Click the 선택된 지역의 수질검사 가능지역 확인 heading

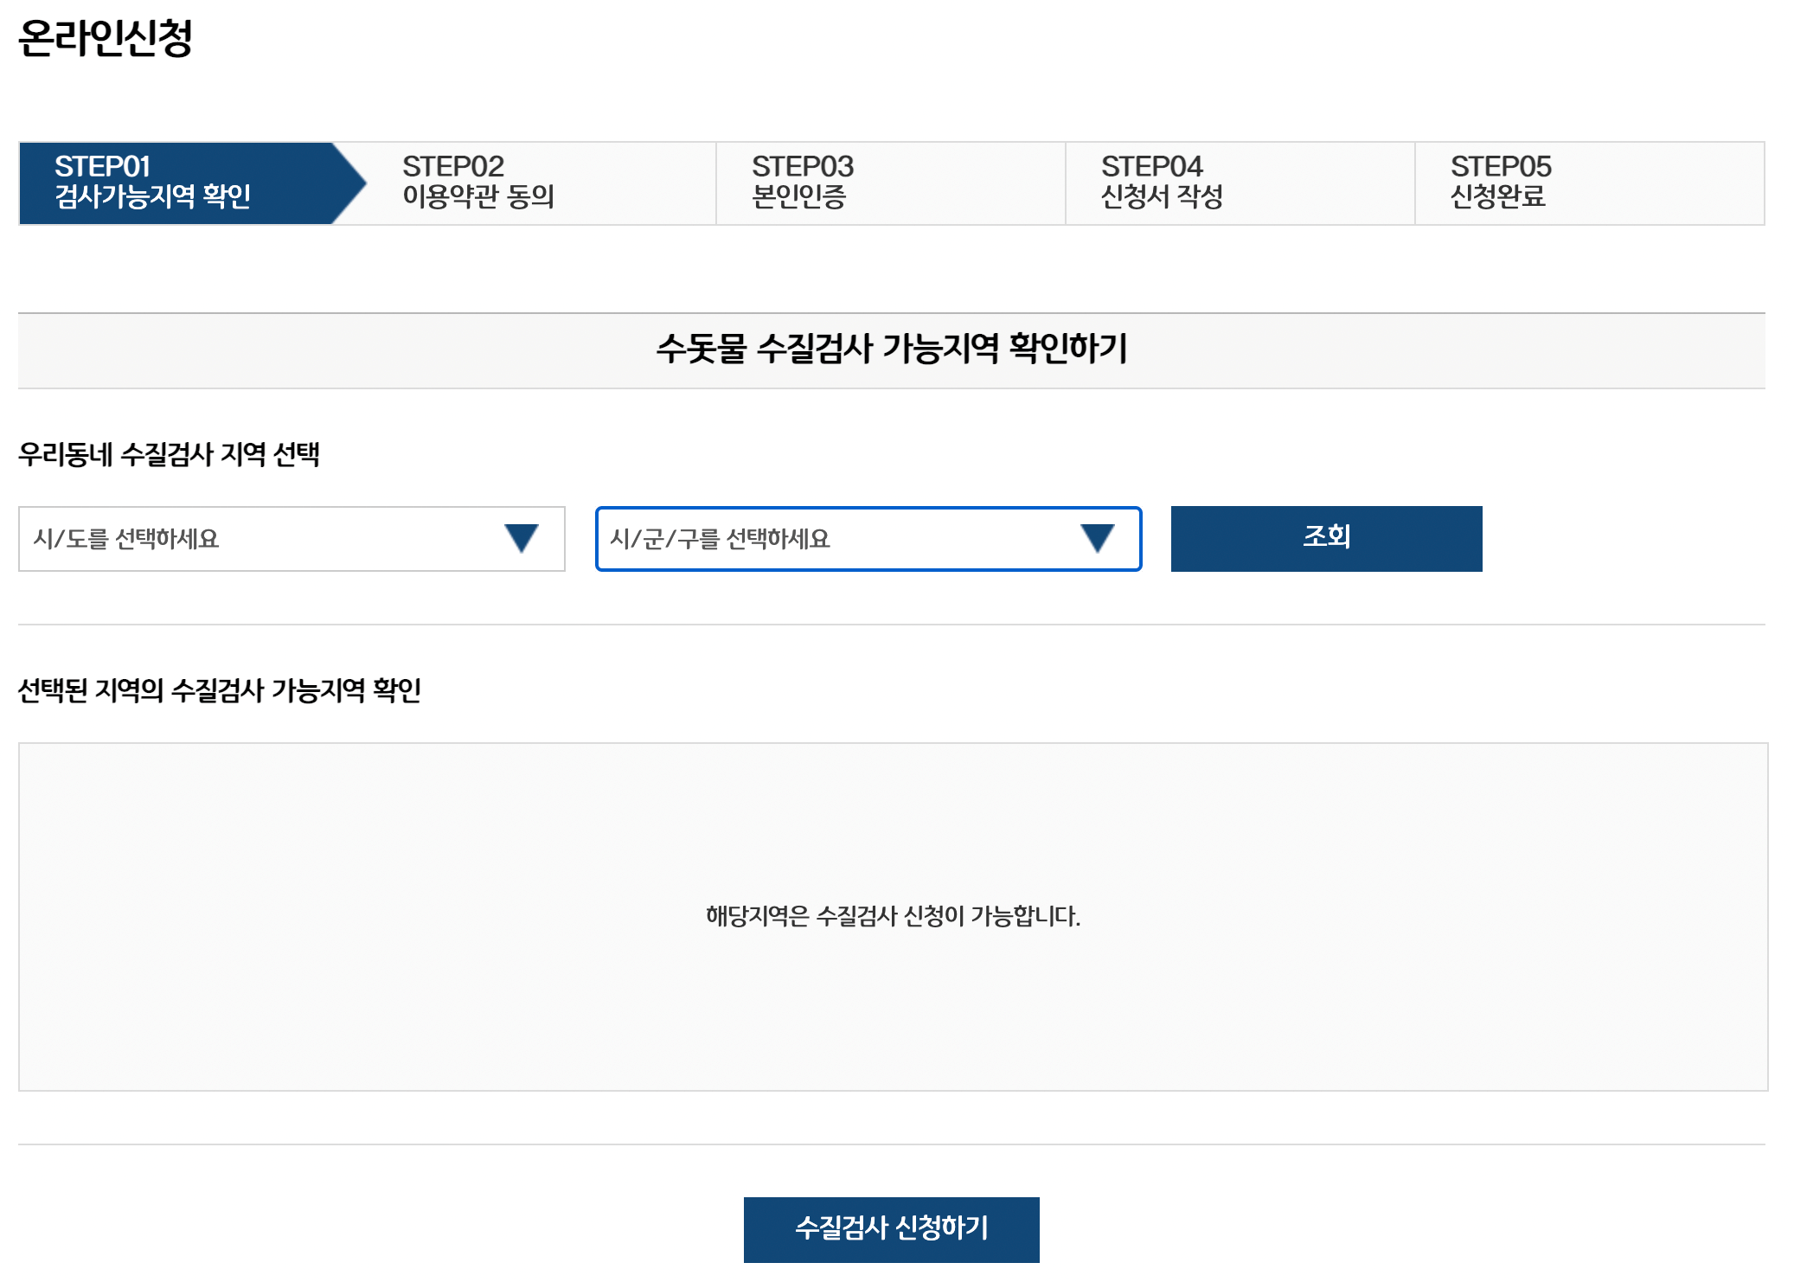[223, 689]
